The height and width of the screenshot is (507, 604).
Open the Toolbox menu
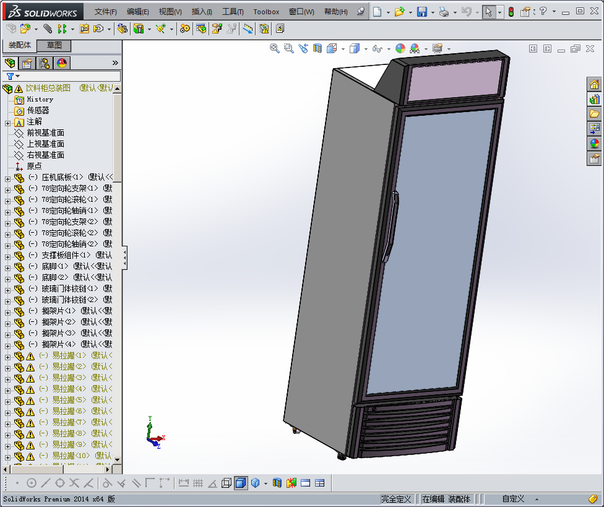tap(266, 12)
